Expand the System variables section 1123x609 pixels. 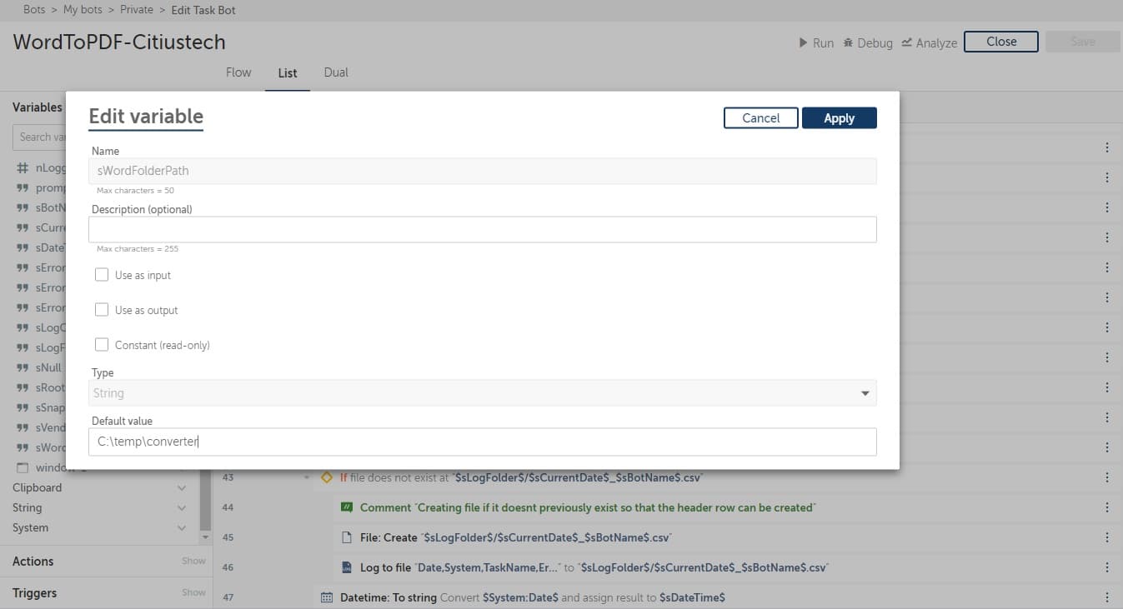100,527
